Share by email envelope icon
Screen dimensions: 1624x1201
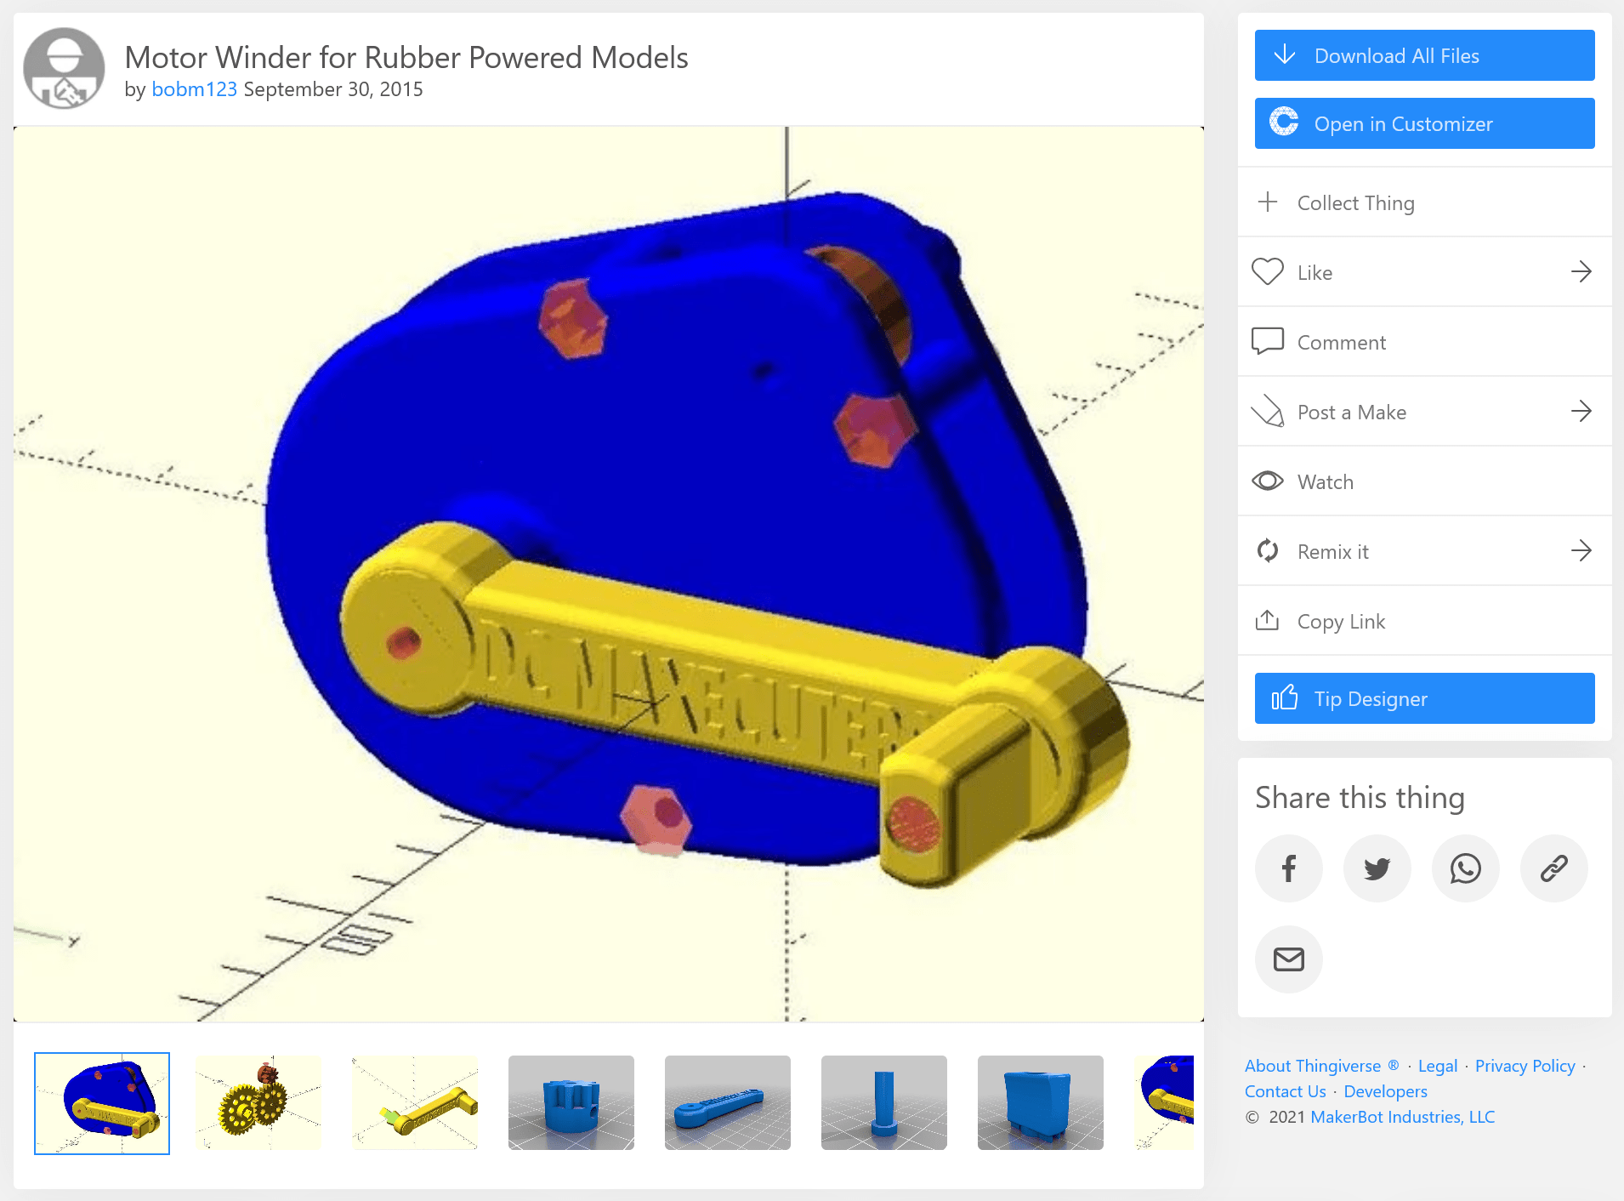1289,959
